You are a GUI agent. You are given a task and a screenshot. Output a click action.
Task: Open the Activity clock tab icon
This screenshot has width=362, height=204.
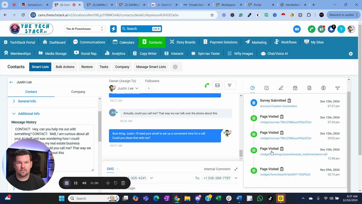tap(253, 88)
